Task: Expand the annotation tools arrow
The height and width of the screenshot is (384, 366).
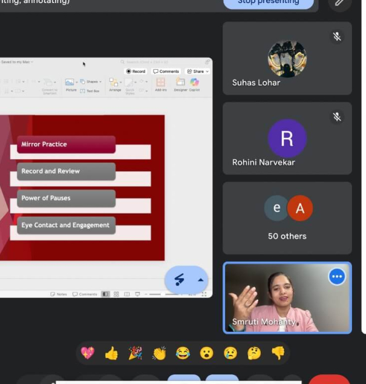Action: tap(200, 280)
